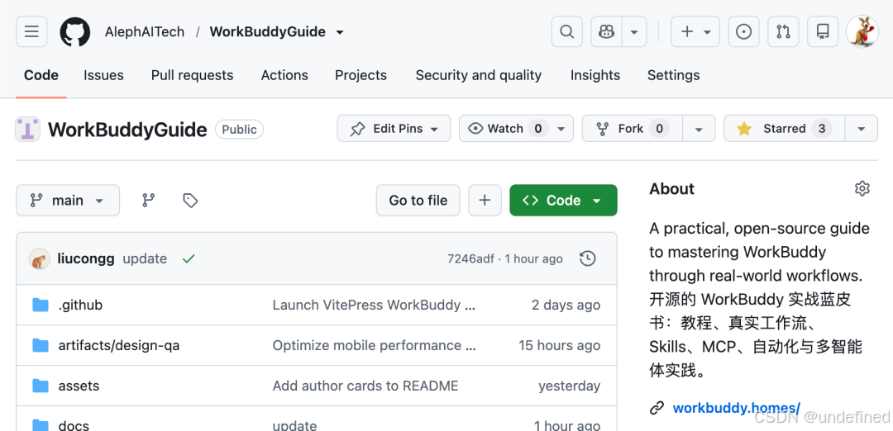
Task: Open the Launch VitePress WorkBuddy commit message
Action: 374,305
